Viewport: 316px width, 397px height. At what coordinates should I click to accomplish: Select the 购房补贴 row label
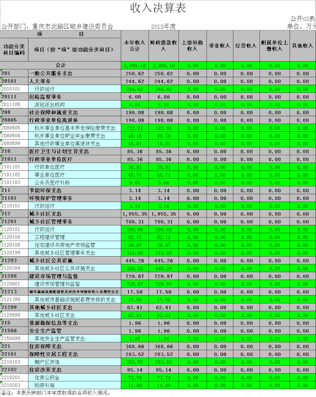coord(44,386)
